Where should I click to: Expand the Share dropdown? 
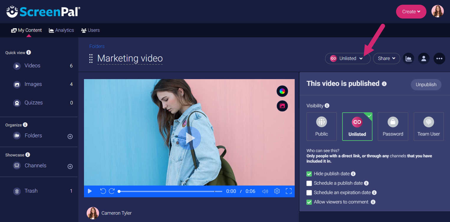(x=386, y=59)
